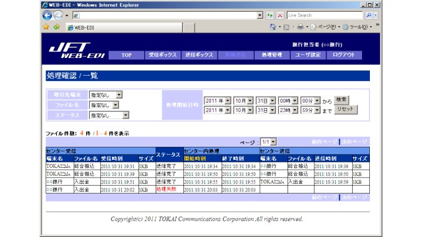Click the top 前のページ link
Screen dimensions: 422x237
coord(324,142)
